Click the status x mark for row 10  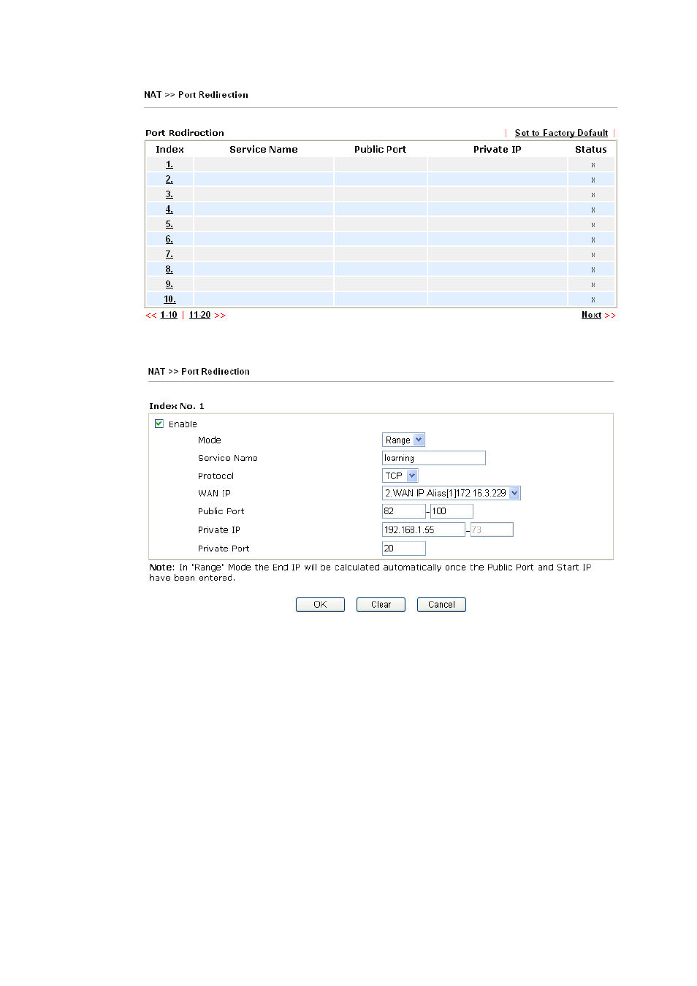[593, 299]
